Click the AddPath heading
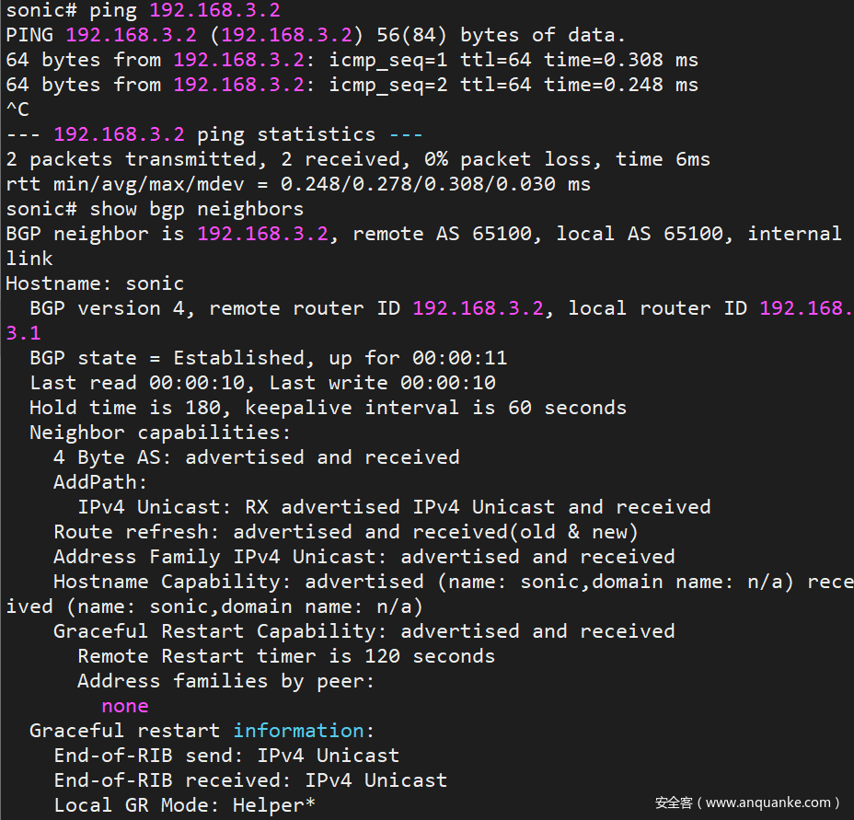The image size is (854, 820). coord(100,482)
